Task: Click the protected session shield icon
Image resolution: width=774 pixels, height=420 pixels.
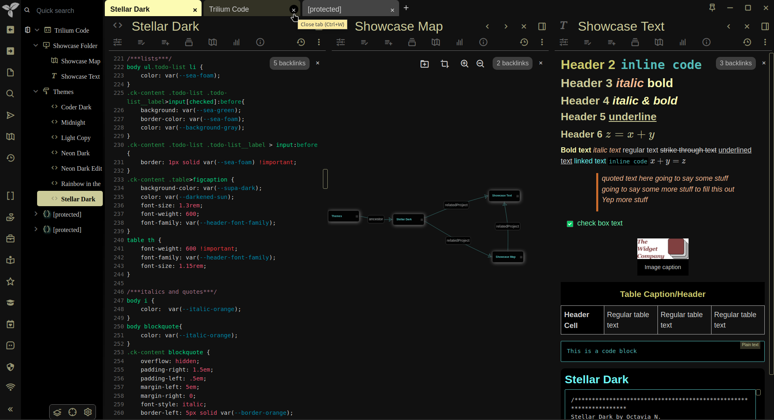Action: [10, 367]
